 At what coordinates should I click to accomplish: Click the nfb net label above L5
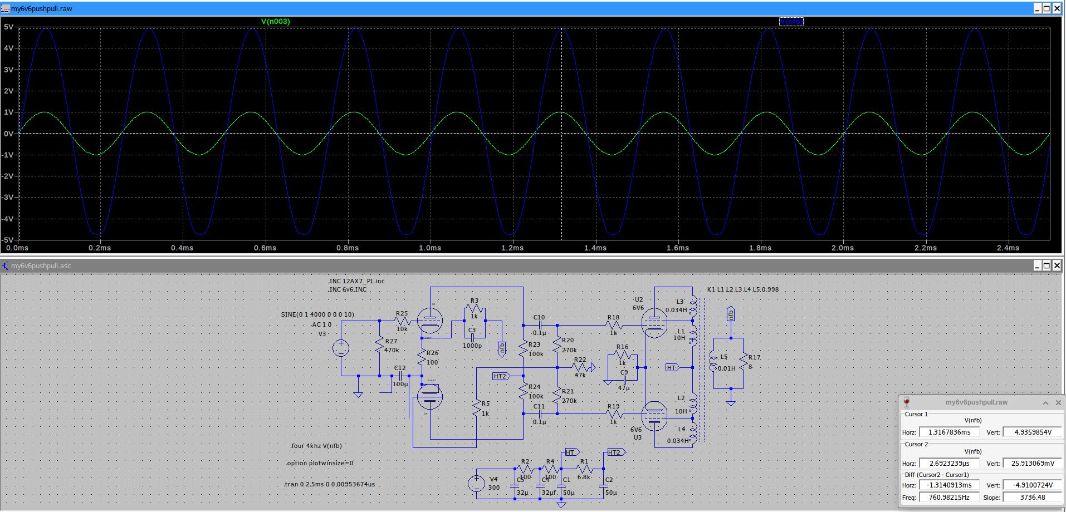coord(731,314)
